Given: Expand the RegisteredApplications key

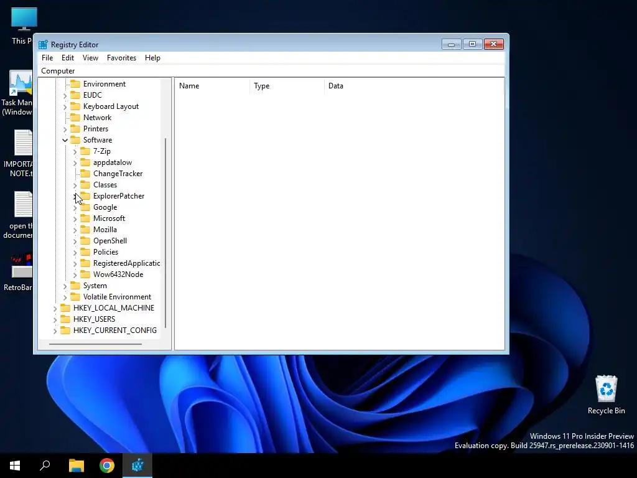Looking at the screenshot, I should 75,264.
